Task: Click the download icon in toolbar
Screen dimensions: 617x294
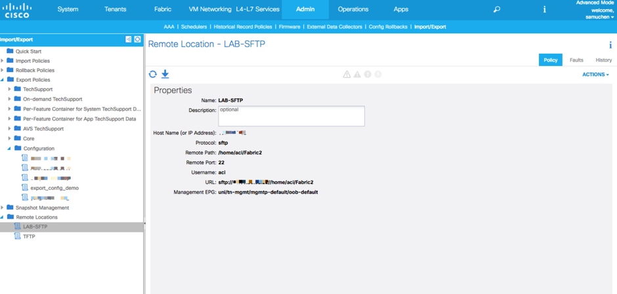Action: click(165, 74)
